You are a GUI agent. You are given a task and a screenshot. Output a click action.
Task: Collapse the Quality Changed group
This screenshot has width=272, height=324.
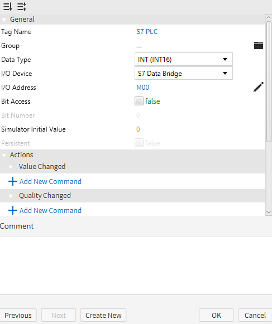(x=11, y=196)
